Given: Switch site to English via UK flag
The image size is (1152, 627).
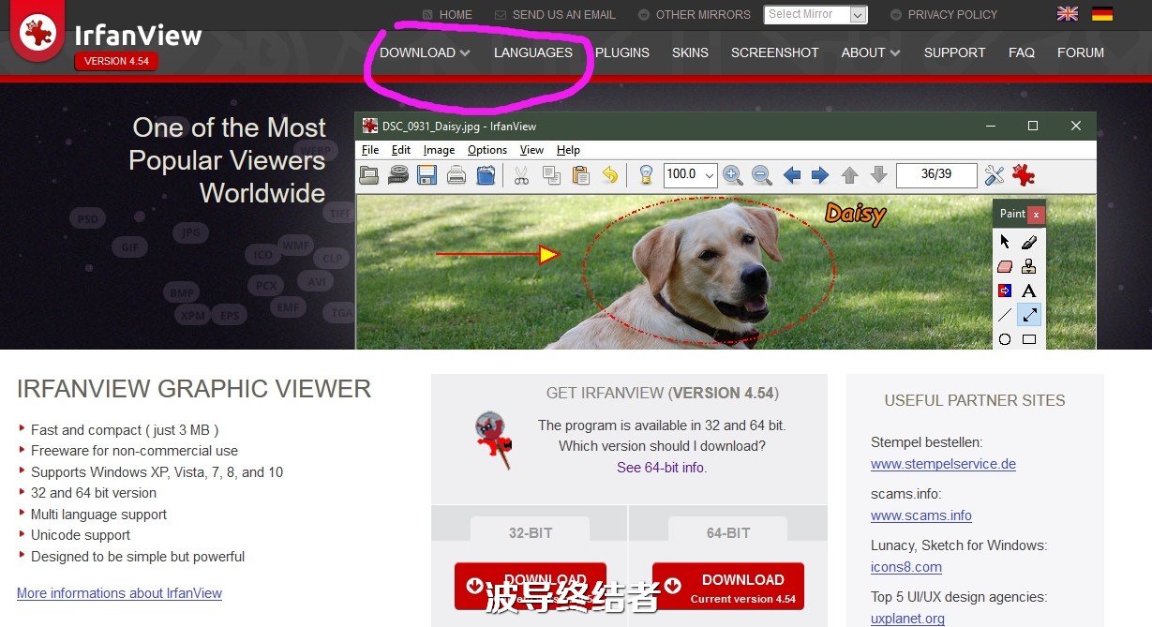Looking at the screenshot, I should [x=1068, y=13].
